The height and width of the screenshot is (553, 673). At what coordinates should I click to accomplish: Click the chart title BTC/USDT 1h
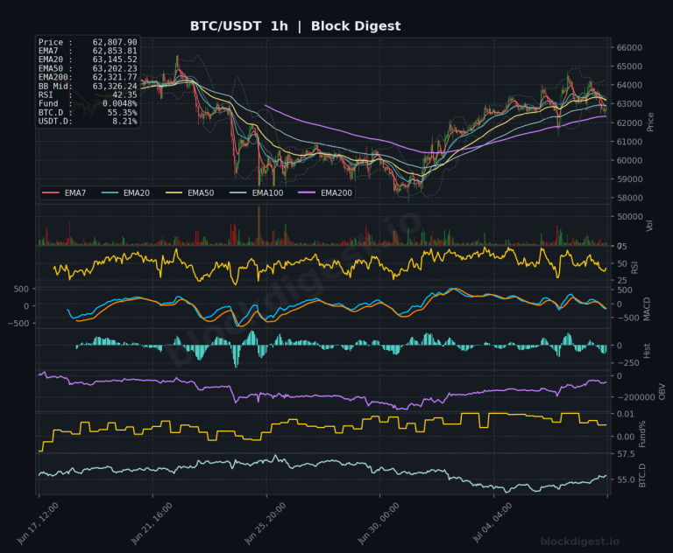238,26
